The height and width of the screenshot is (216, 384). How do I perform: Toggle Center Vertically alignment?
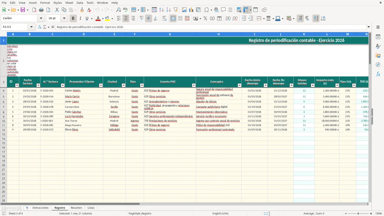[148, 19]
